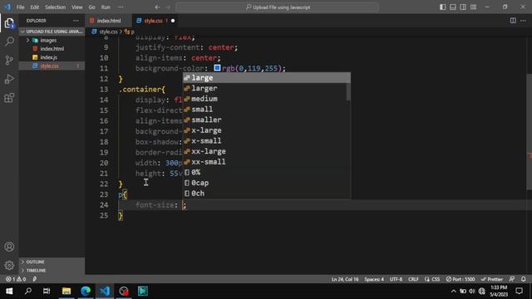Click Ln 24, Col 16 in status bar

coord(345,279)
